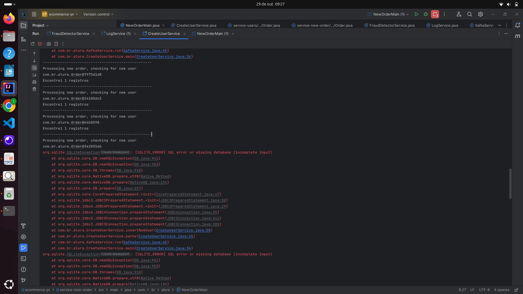Open the main menu hamburger icon
523x294 pixels.
[34, 14]
